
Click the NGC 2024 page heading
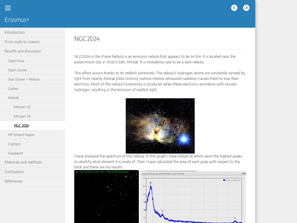point(87,39)
